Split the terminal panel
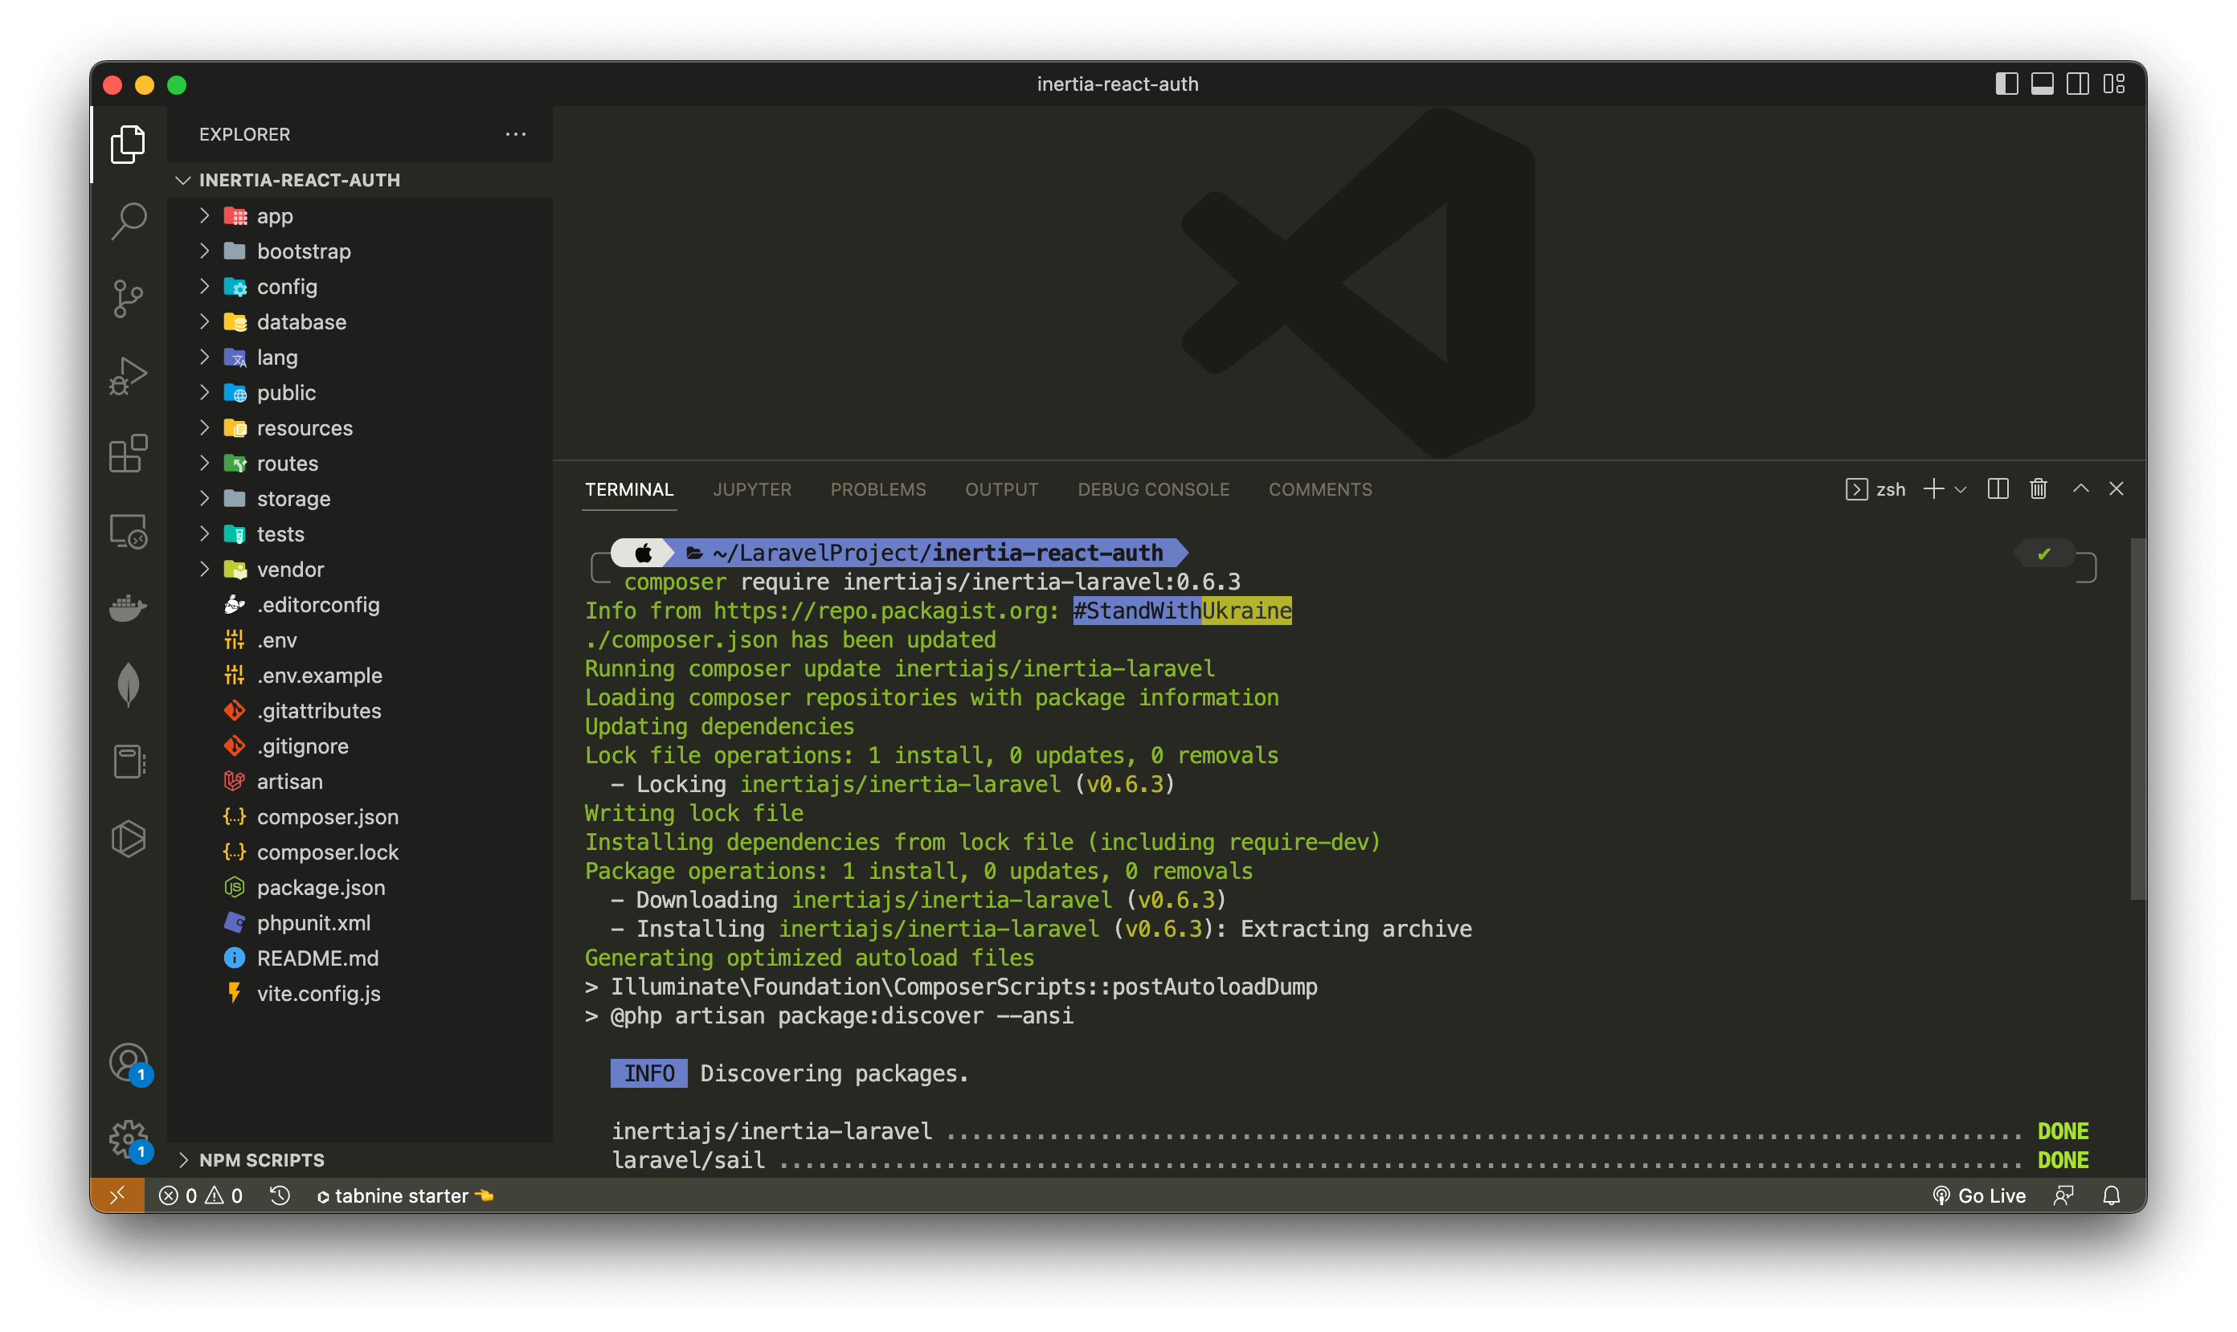The width and height of the screenshot is (2237, 1332). click(x=1998, y=489)
